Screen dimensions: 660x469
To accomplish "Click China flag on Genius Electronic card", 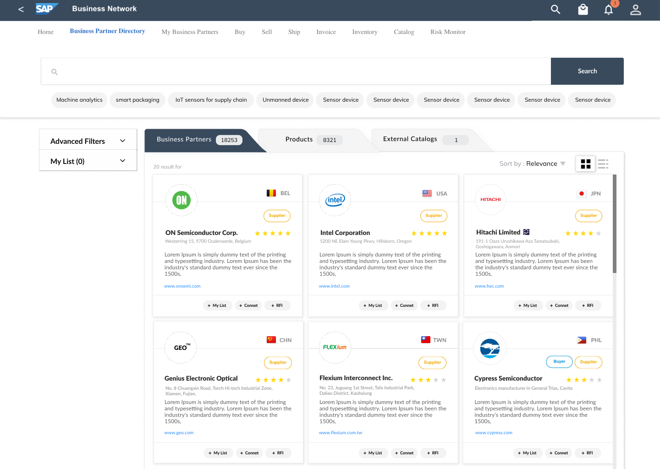I will [x=271, y=340].
